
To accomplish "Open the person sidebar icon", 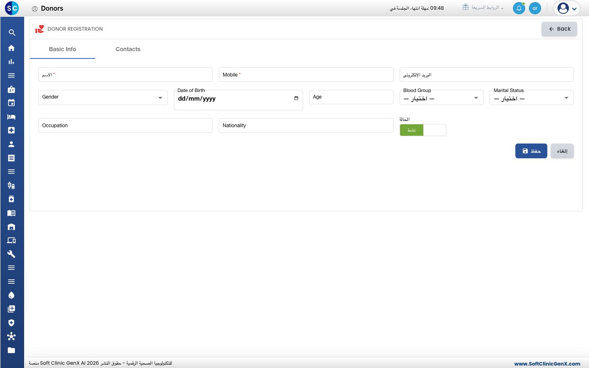I will [x=11, y=144].
